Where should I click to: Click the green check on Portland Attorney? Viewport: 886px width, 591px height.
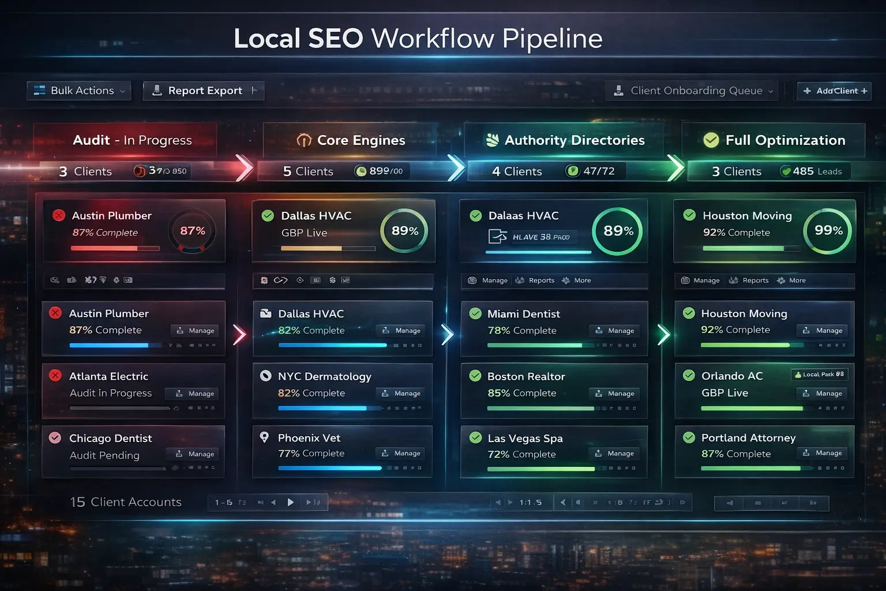[689, 437]
